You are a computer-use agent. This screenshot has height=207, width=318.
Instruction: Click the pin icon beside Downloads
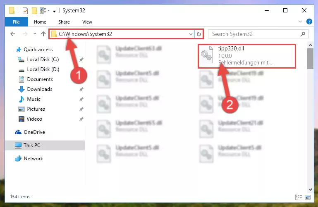click(81, 89)
